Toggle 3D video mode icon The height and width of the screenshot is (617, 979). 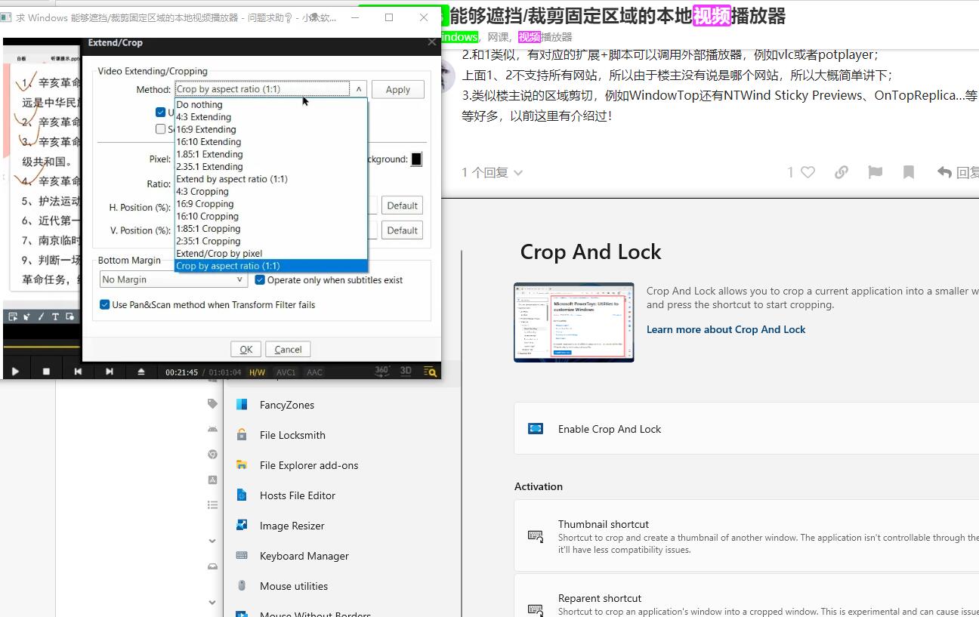coord(406,371)
